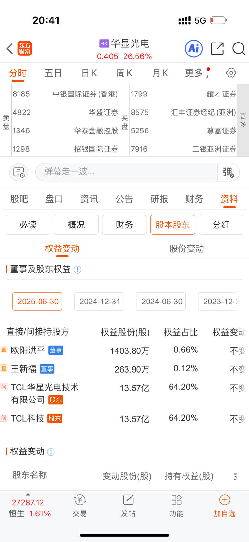Open chart settings gear icon
This screenshot has height=542, width=249.
pos(231,73)
